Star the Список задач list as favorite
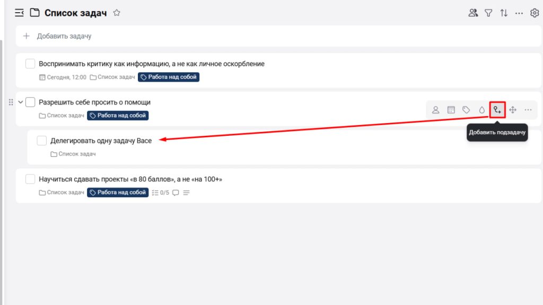 [x=117, y=13]
